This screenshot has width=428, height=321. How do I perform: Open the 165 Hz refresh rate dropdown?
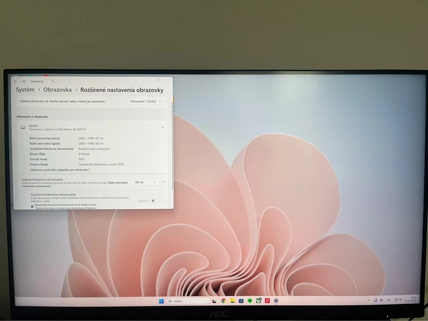click(x=144, y=182)
